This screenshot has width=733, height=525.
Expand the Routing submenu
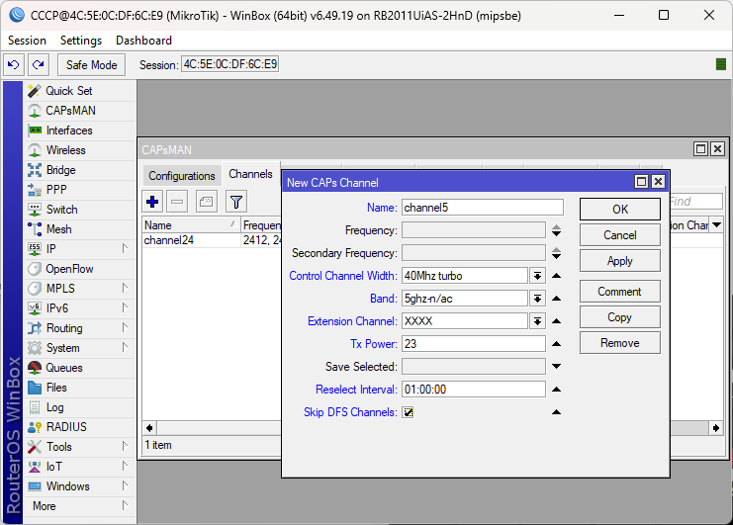point(125,327)
